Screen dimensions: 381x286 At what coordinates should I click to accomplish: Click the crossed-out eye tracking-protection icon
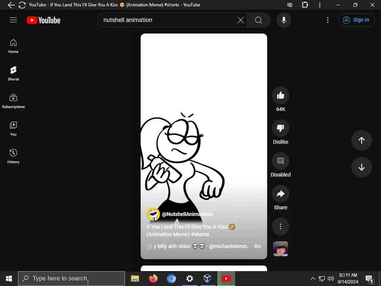coord(289,5)
